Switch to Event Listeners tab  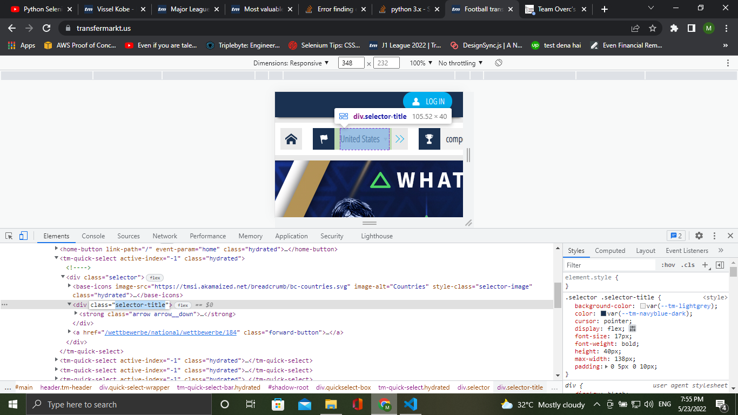coord(687,250)
